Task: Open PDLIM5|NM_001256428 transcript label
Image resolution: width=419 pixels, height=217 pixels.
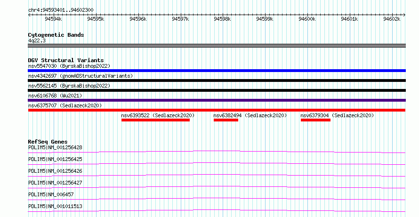Action: click(x=55, y=147)
